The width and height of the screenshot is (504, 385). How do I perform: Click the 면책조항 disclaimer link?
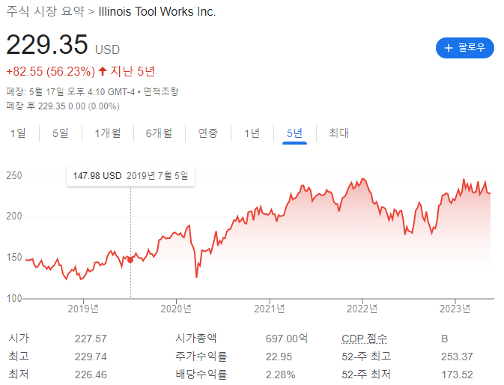[x=161, y=91]
